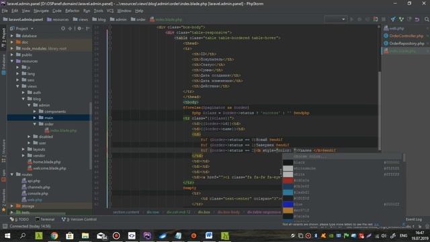This screenshot has width=430, height=242.
Task: Expand the components folder
Action: [34, 112]
